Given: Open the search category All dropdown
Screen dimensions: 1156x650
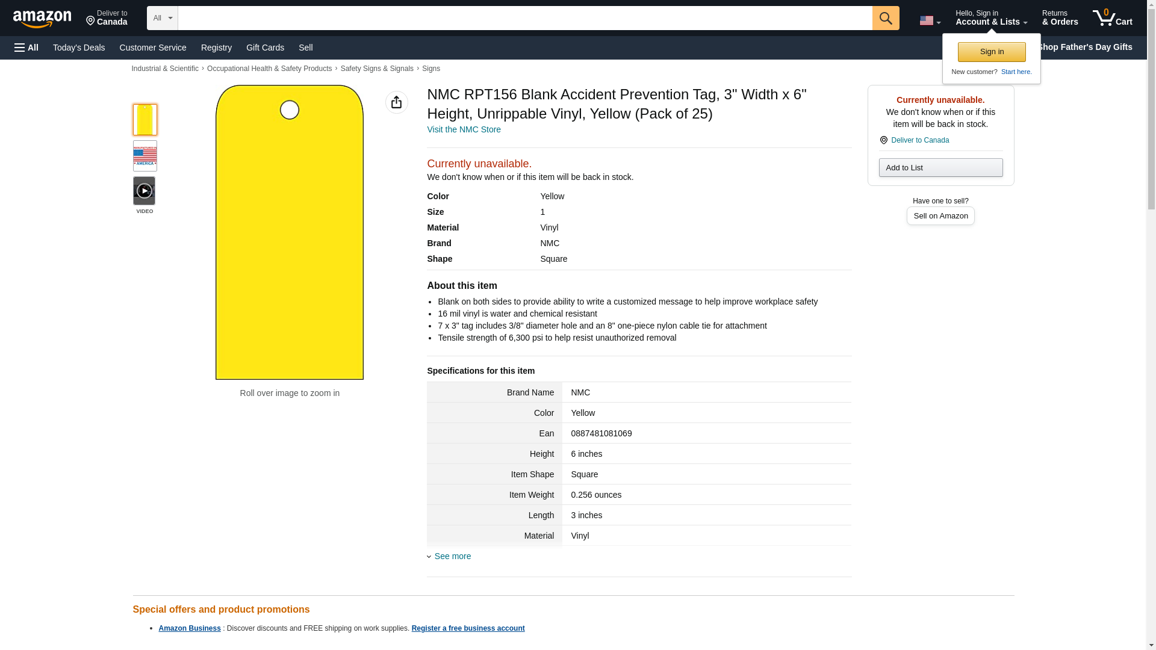Looking at the screenshot, I should 162,18.
